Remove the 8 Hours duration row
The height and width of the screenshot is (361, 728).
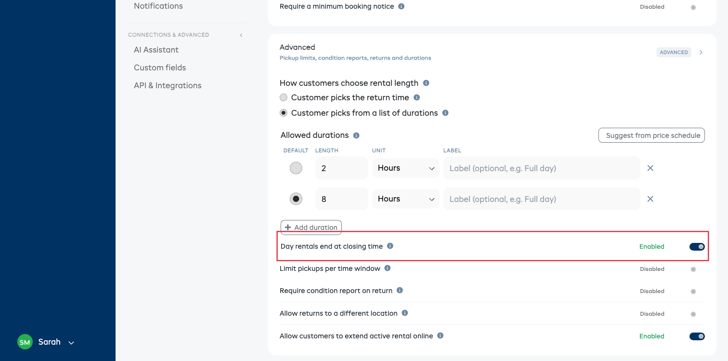tap(650, 199)
